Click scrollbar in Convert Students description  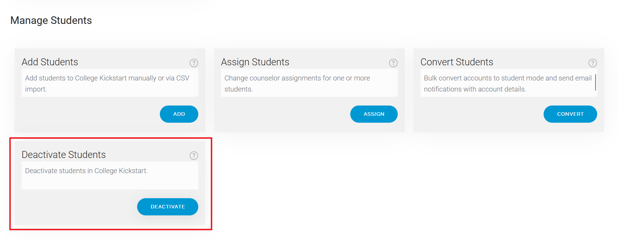pos(595,82)
